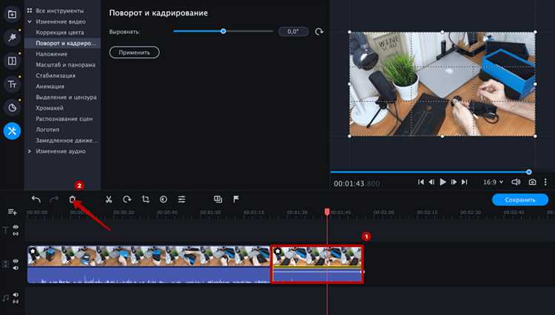
Task: Mute the video track audio
Action: click(16, 268)
